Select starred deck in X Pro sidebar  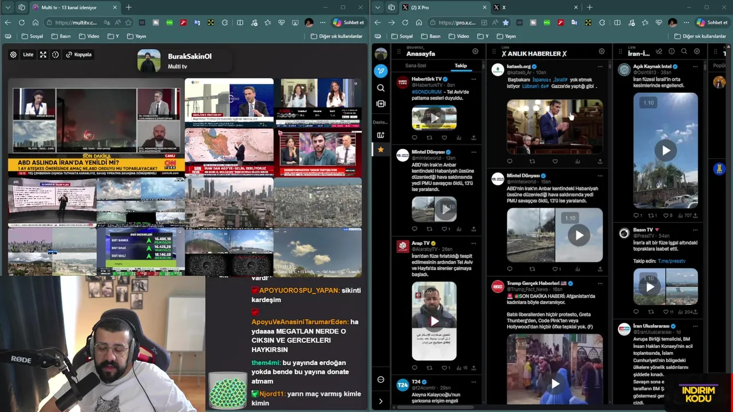[x=381, y=149]
